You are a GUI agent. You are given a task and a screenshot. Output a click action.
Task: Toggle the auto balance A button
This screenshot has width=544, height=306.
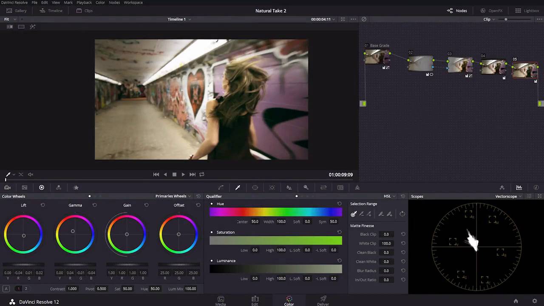tap(6, 289)
